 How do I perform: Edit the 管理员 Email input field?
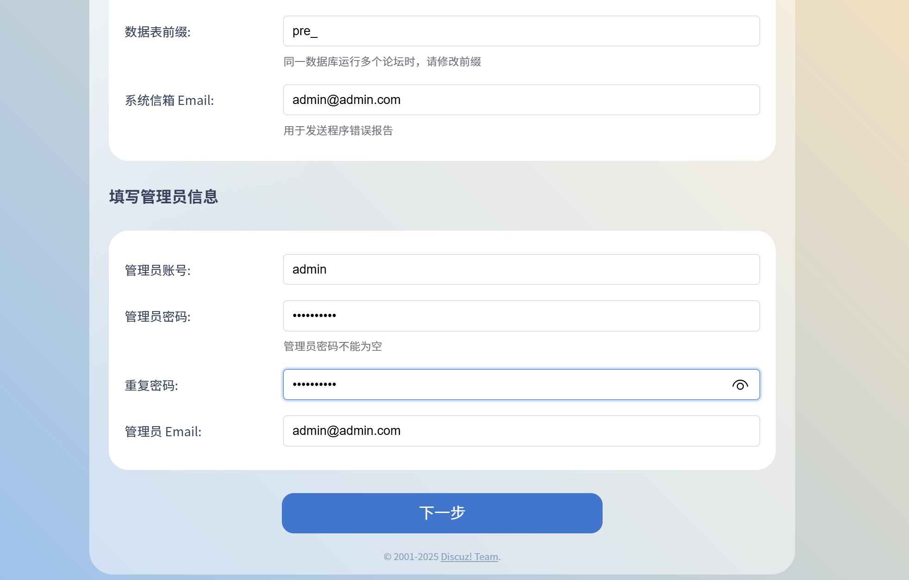(521, 431)
